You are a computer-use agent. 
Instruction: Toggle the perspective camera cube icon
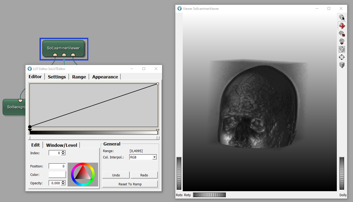(342, 65)
